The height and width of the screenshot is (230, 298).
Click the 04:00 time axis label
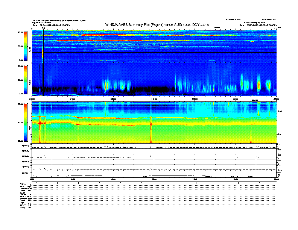click(x=73, y=99)
